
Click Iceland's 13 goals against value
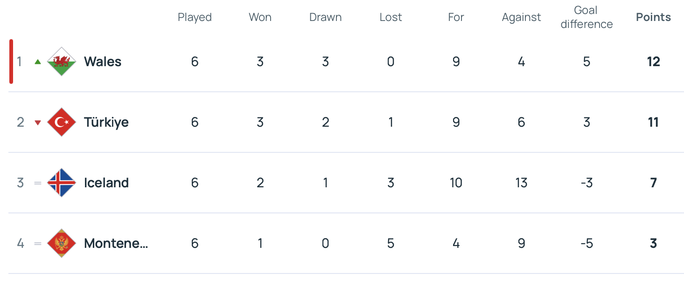pos(521,183)
